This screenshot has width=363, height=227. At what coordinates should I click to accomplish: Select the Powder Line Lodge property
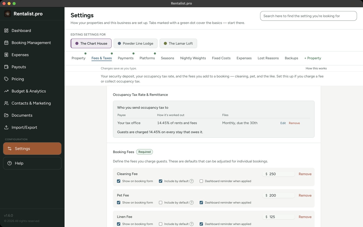click(x=136, y=43)
